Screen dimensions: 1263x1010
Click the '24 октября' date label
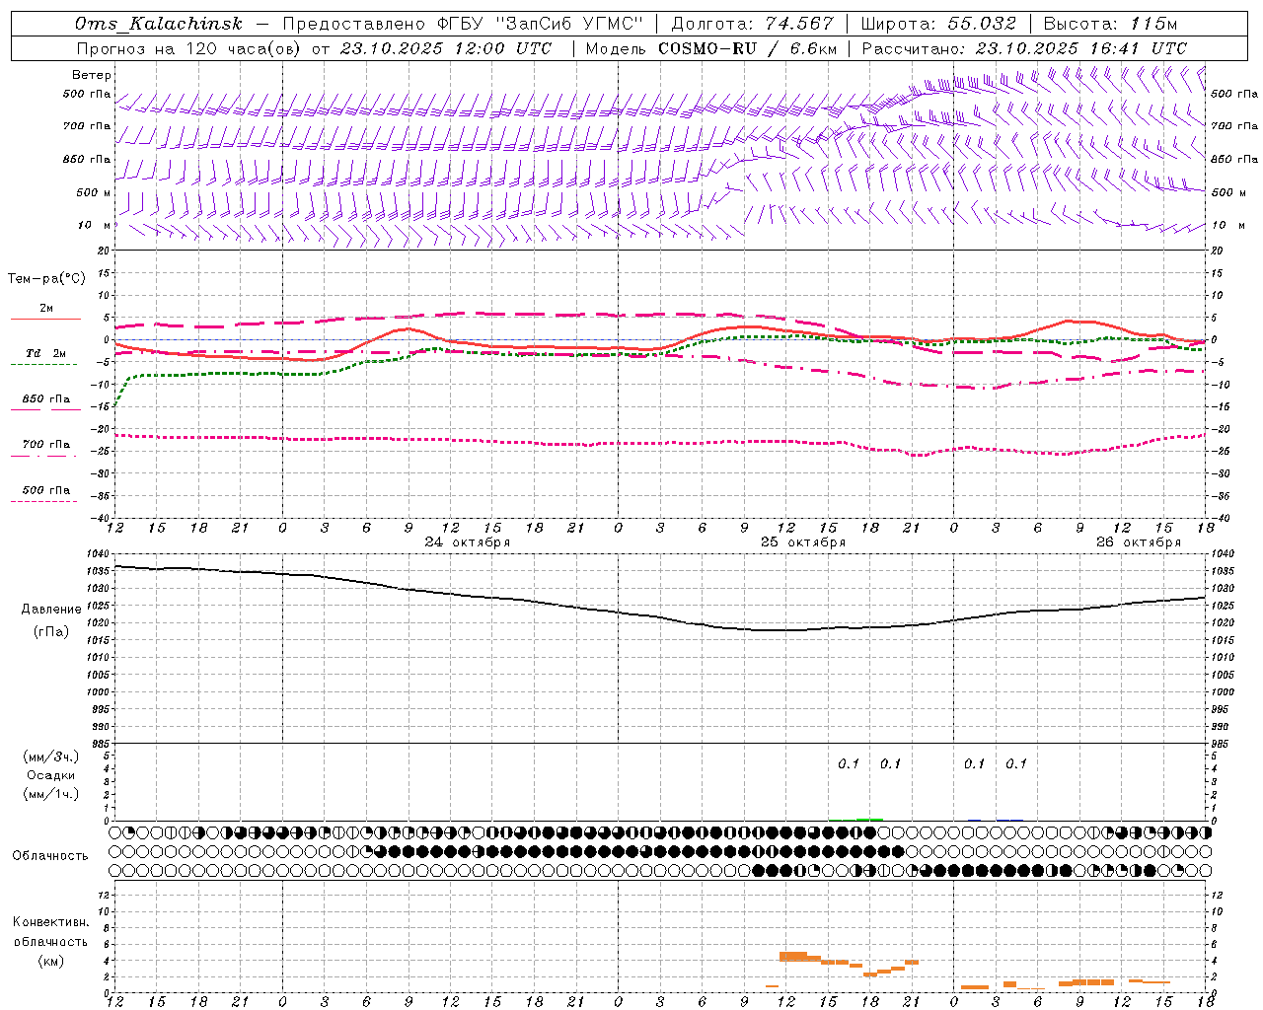(468, 542)
